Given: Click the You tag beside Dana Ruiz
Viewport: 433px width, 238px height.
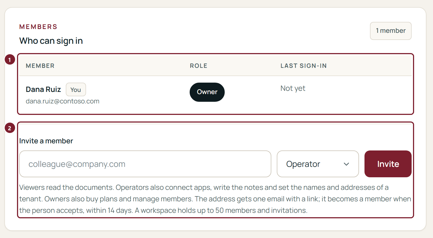Looking at the screenshot, I should coord(76,89).
